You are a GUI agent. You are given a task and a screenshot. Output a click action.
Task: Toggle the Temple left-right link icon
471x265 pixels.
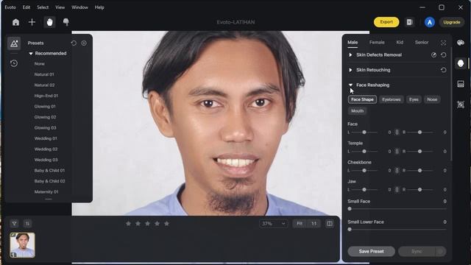click(x=397, y=152)
